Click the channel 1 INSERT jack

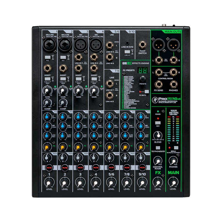click(x=47, y=68)
